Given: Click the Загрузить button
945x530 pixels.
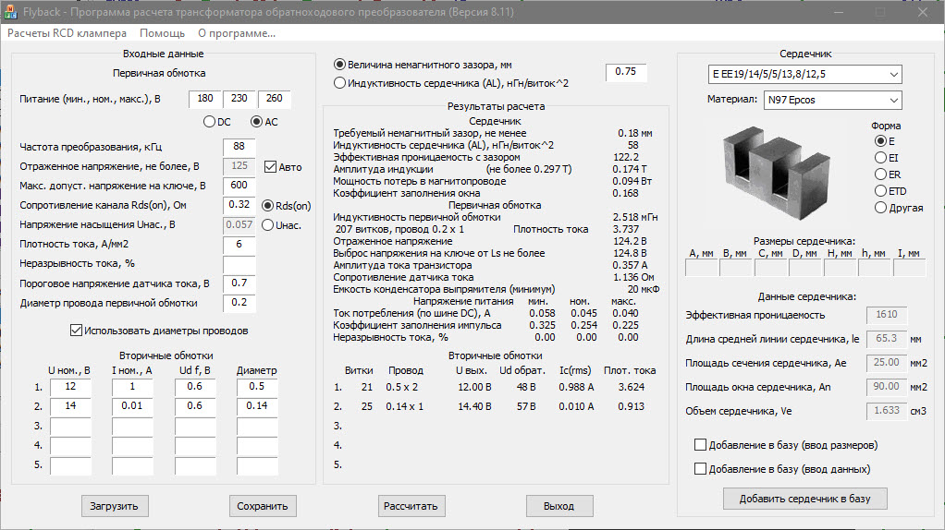Looking at the screenshot, I should coord(115,506).
